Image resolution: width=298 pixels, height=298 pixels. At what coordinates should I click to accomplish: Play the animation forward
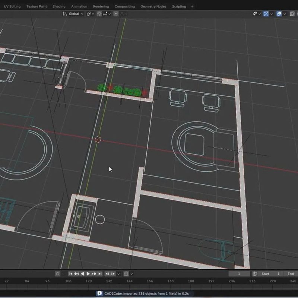click(x=88, y=274)
